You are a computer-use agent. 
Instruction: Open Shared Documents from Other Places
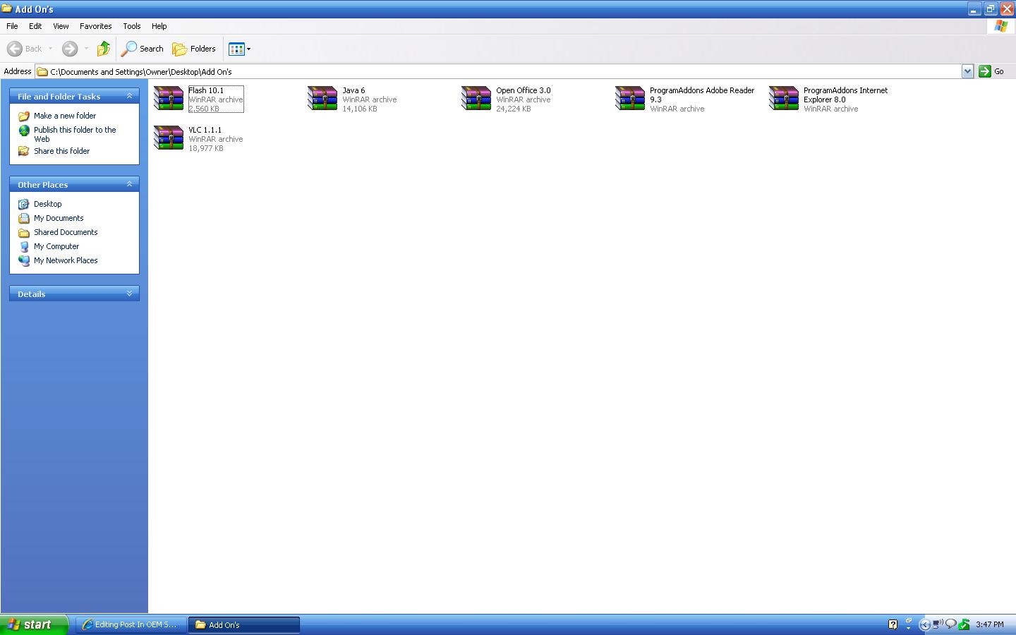tap(66, 232)
